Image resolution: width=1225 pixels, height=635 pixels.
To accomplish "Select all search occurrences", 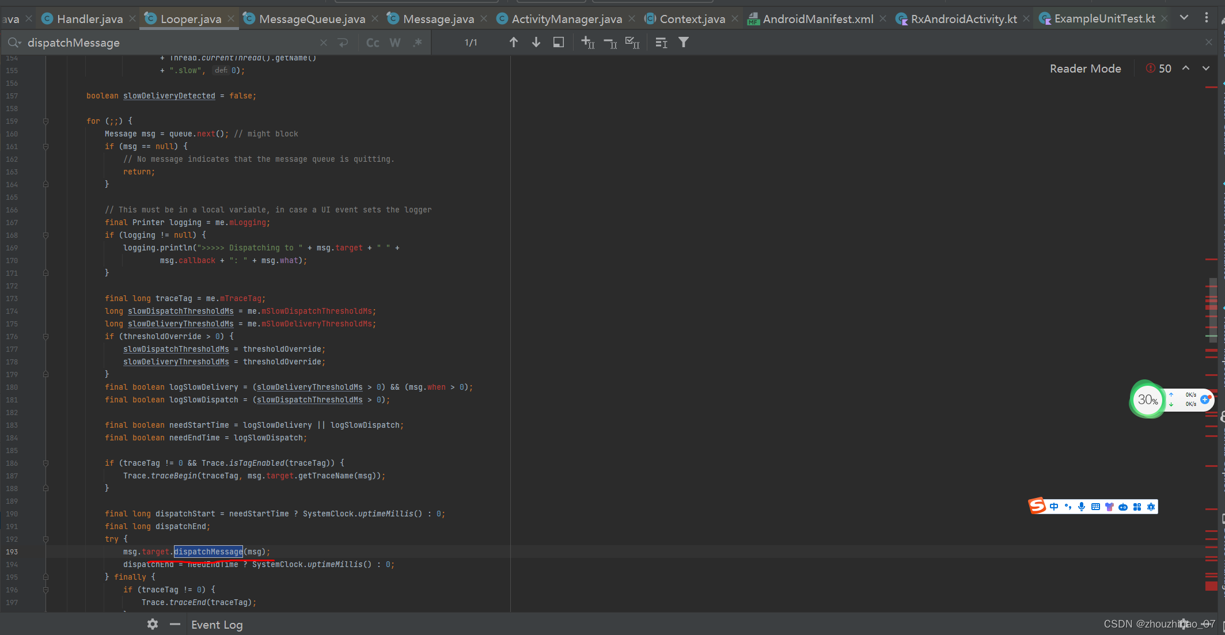I will pyautogui.click(x=632, y=42).
